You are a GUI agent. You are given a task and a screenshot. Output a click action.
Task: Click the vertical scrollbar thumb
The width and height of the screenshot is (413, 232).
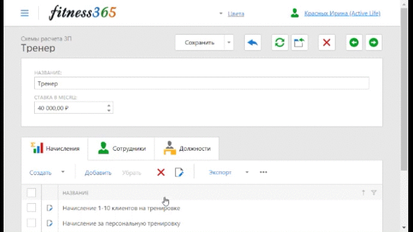pos(404,90)
